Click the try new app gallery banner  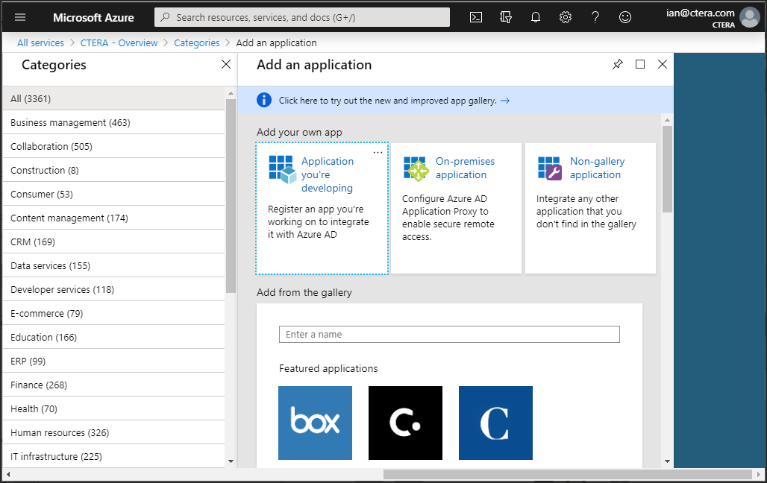455,100
